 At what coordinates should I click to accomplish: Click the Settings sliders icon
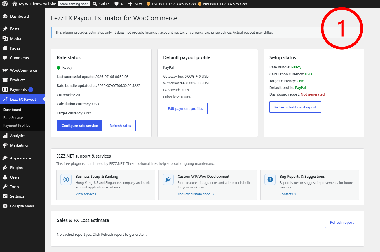[x=5, y=196]
